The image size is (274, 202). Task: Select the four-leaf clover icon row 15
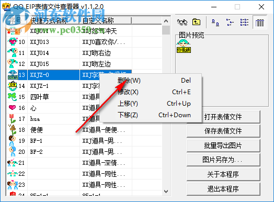point(12,97)
